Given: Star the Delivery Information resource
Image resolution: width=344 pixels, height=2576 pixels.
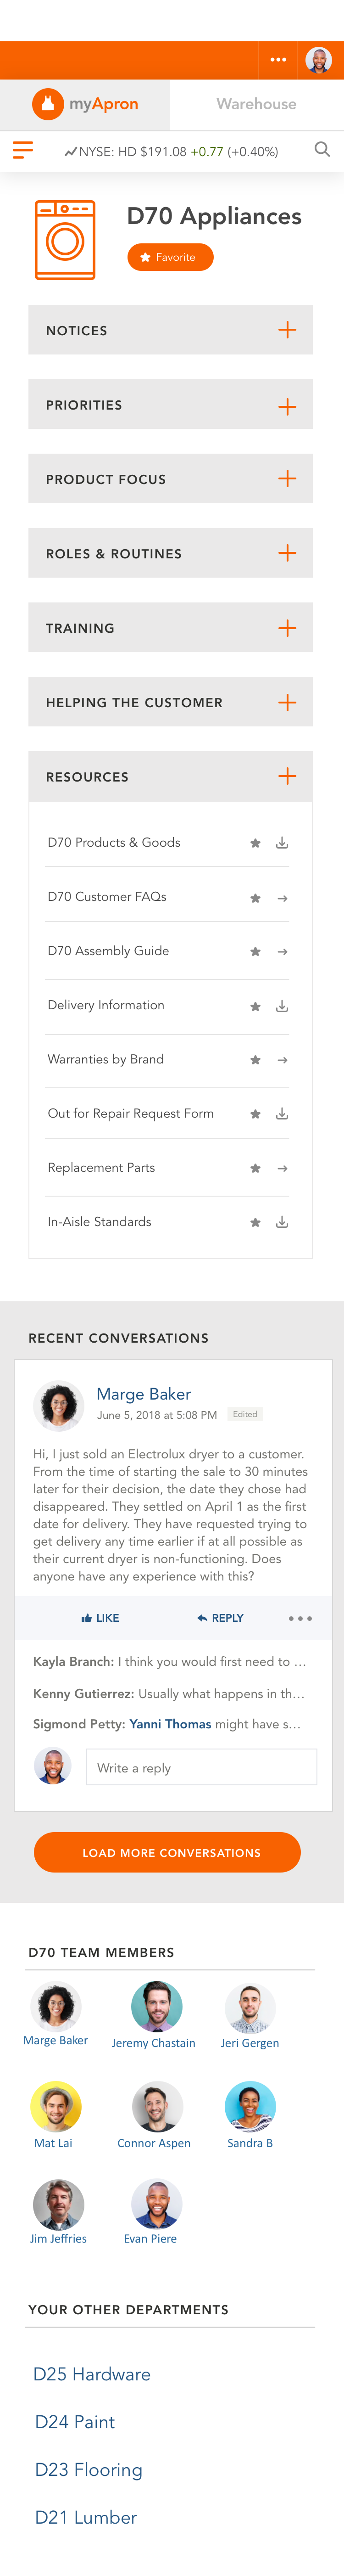Looking at the screenshot, I should (255, 1006).
